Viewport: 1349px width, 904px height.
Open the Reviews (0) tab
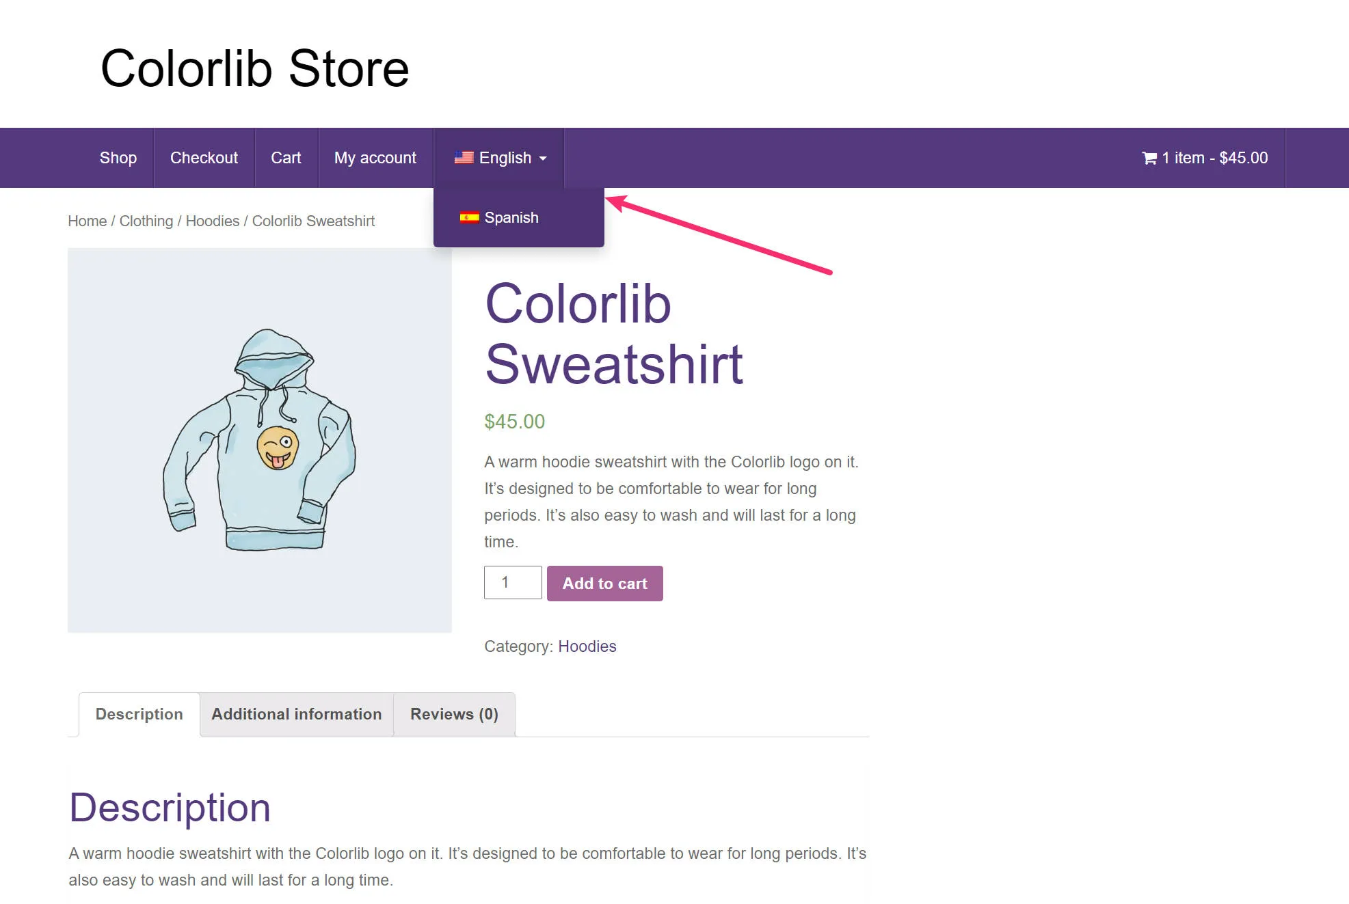[x=454, y=714]
